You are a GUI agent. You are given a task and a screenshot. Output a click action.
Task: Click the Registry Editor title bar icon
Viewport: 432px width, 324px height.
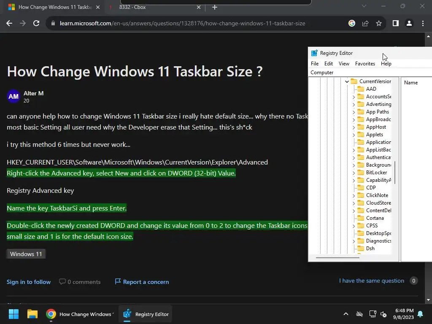click(x=314, y=53)
